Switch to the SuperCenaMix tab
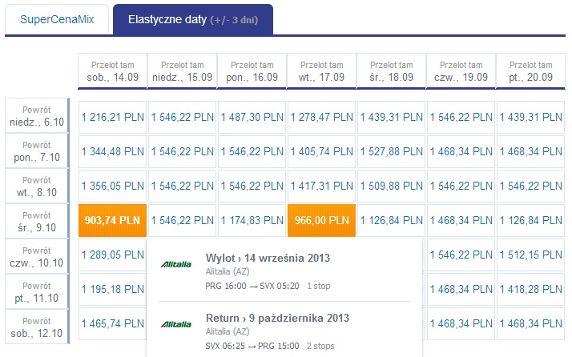The height and width of the screenshot is (357, 572). click(57, 19)
